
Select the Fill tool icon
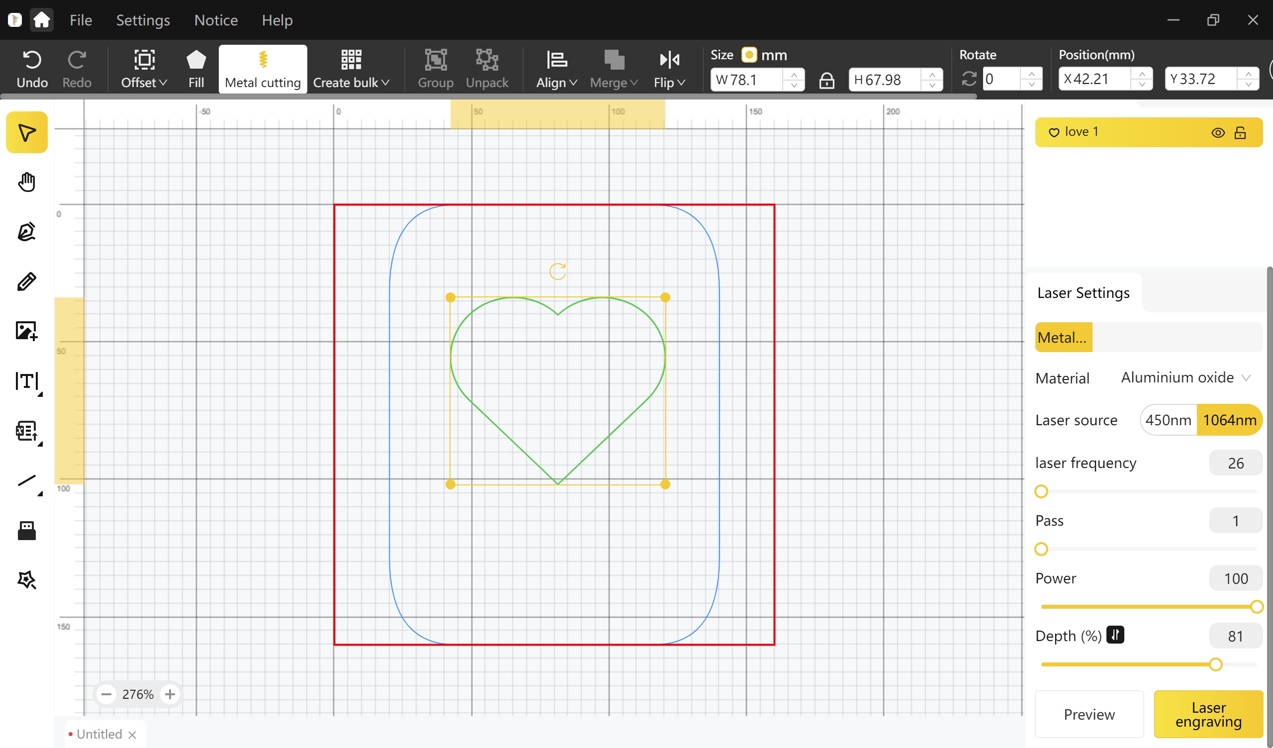[196, 60]
